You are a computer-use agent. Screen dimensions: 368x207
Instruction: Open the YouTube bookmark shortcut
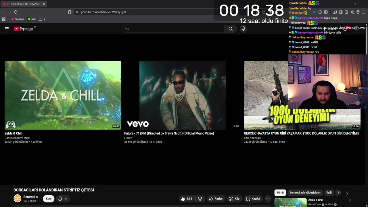[18, 19]
